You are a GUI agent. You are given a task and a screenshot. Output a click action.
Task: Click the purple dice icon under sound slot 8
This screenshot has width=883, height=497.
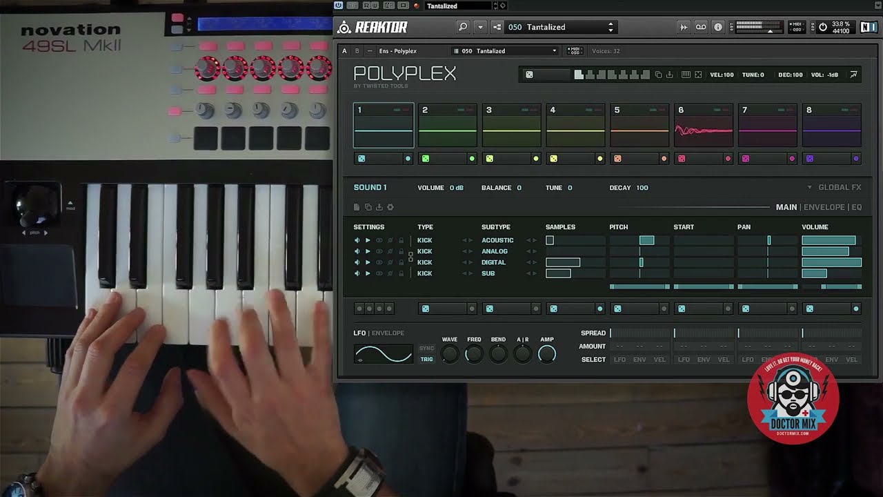click(x=810, y=159)
